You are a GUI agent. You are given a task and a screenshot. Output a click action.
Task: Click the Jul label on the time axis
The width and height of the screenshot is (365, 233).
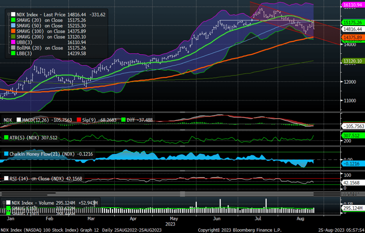coord(258,219)
